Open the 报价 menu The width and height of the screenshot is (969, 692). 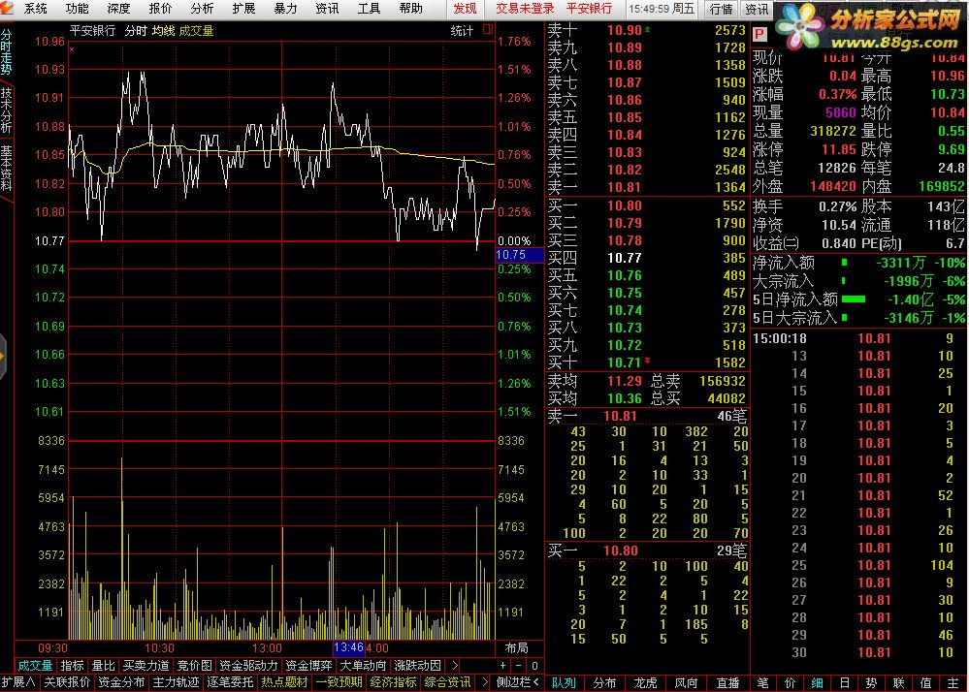pyautogui.click(x=161, y=8)
